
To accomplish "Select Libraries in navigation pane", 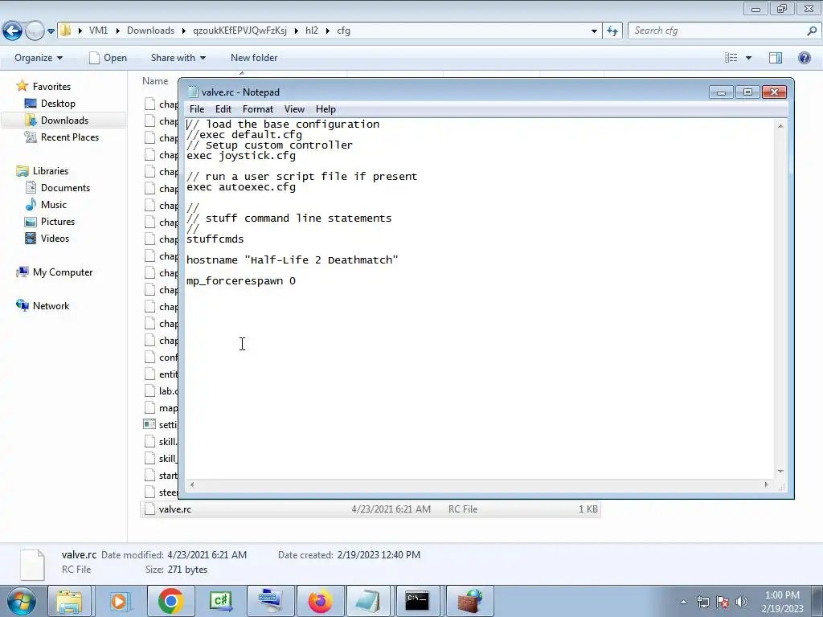I will (x=51, y=171).
